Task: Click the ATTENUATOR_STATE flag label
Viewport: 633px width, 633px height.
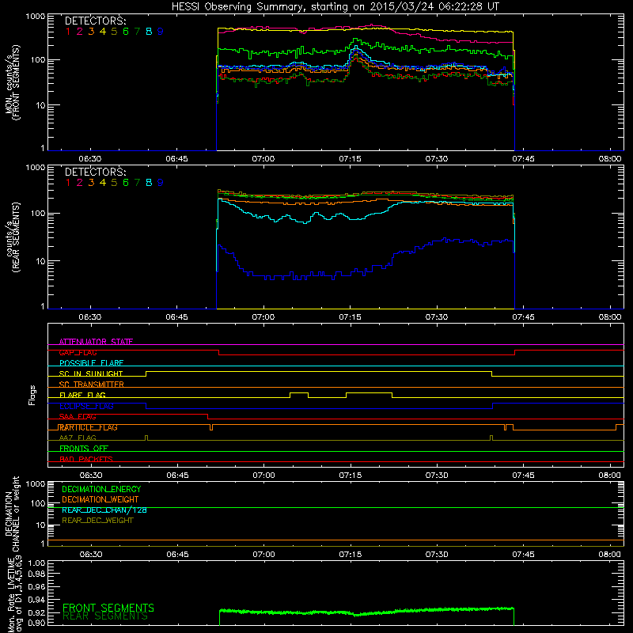Action: pos(96,342)
